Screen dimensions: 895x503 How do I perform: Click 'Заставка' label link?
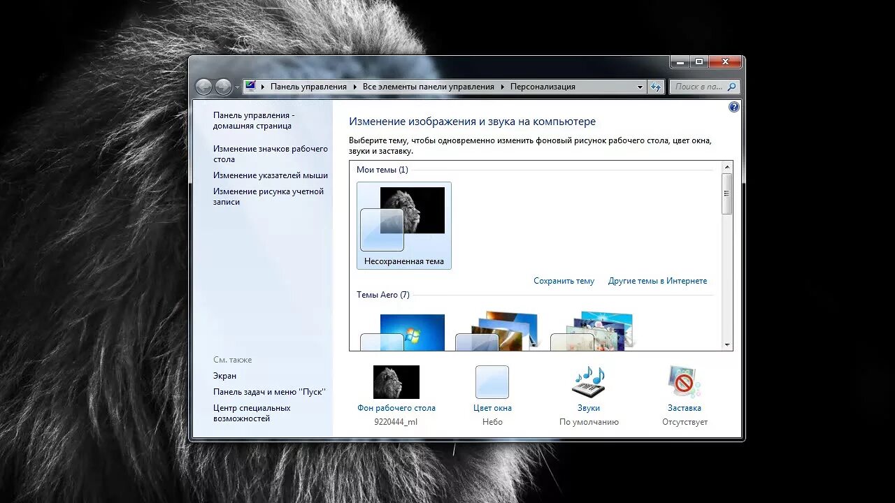tap(685, 408)
